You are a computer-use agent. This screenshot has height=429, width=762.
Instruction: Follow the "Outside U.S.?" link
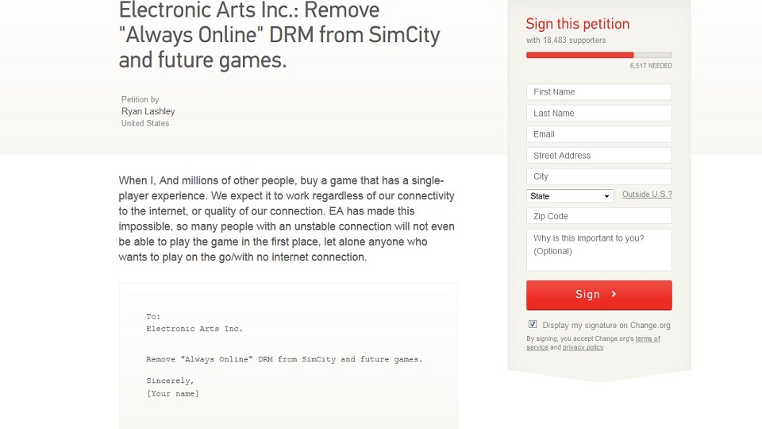pyautogui.click(x=647, y=195)
